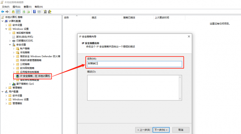Click the 用户配置 user icon
Image resolution: width=241 pixels, height=134 pixels.
click(6, 92)
